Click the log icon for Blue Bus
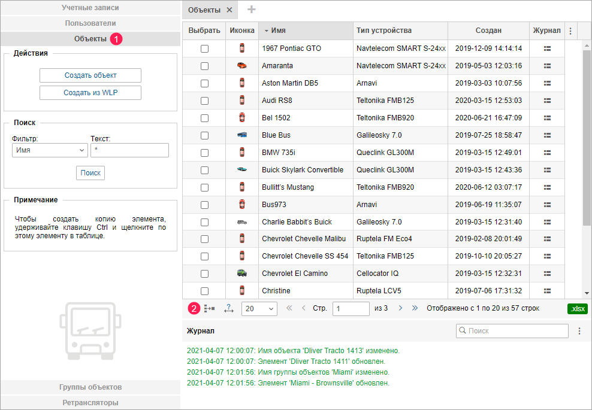The height and width of the screenshot is (410, 592). pos(546,135)
